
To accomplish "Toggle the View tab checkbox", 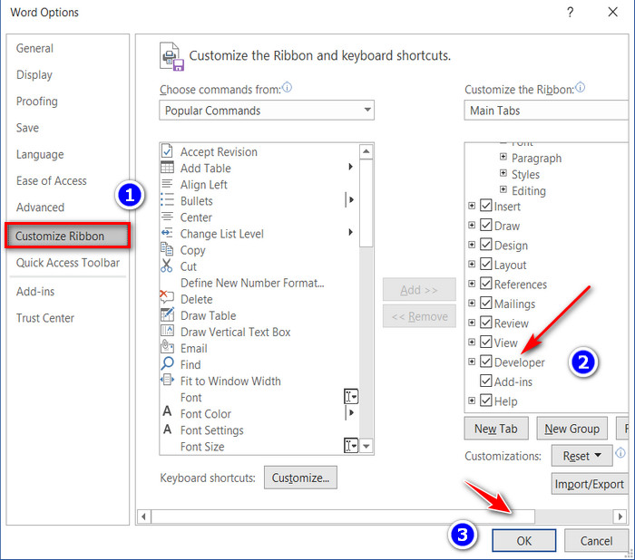I will [485, 342].
